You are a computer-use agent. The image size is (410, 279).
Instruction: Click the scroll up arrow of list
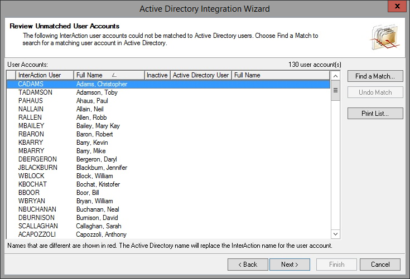[x=335, y=76]
